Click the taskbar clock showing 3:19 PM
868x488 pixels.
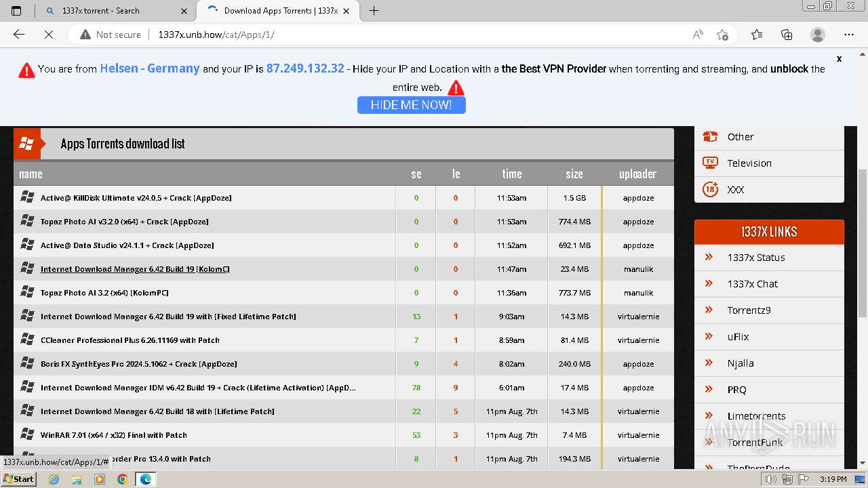click(x=833, y=479)
